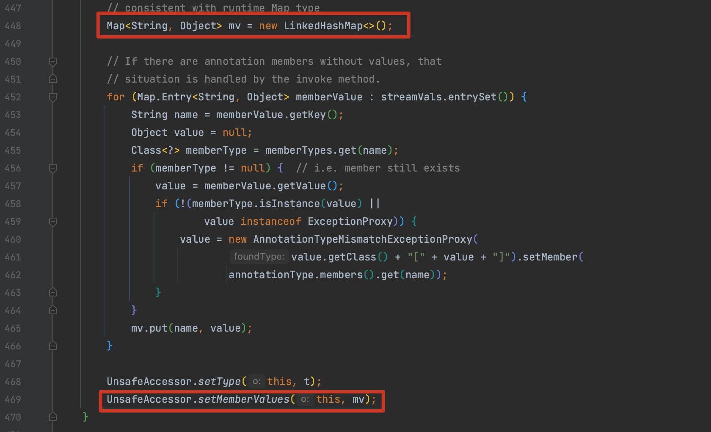
Task: Click fold end marker at line 451
Action: 53,79
